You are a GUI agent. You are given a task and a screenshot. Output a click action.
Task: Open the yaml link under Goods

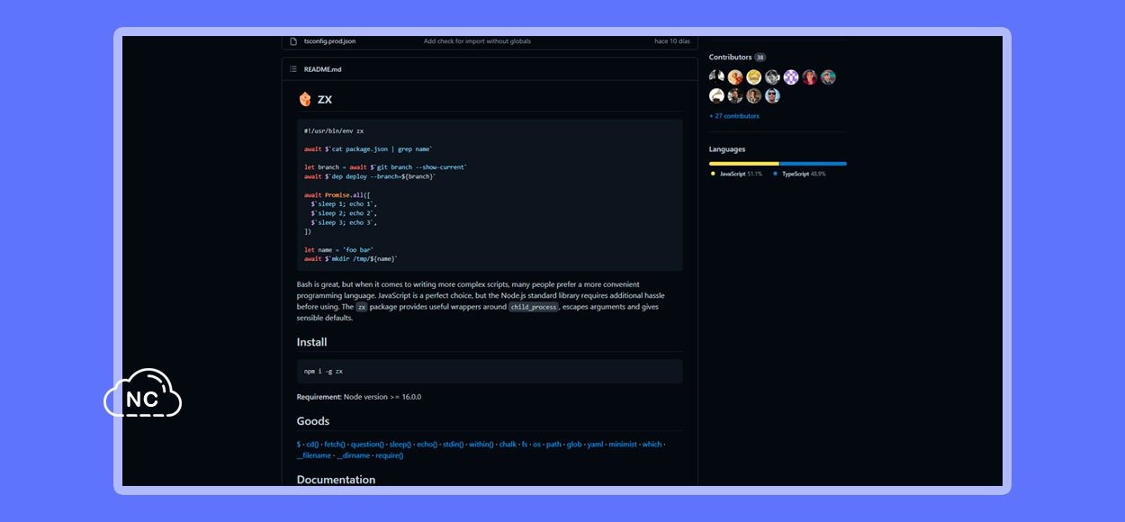click(595, 444)
